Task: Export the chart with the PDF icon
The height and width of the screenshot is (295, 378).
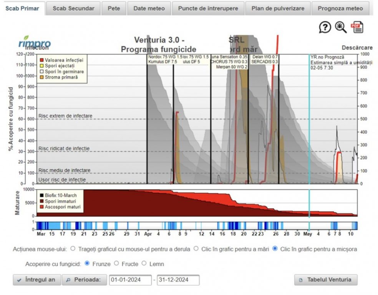Action: click(357, 27)
